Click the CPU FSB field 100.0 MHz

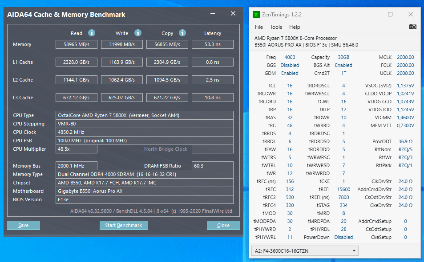[x=145, y=141]
